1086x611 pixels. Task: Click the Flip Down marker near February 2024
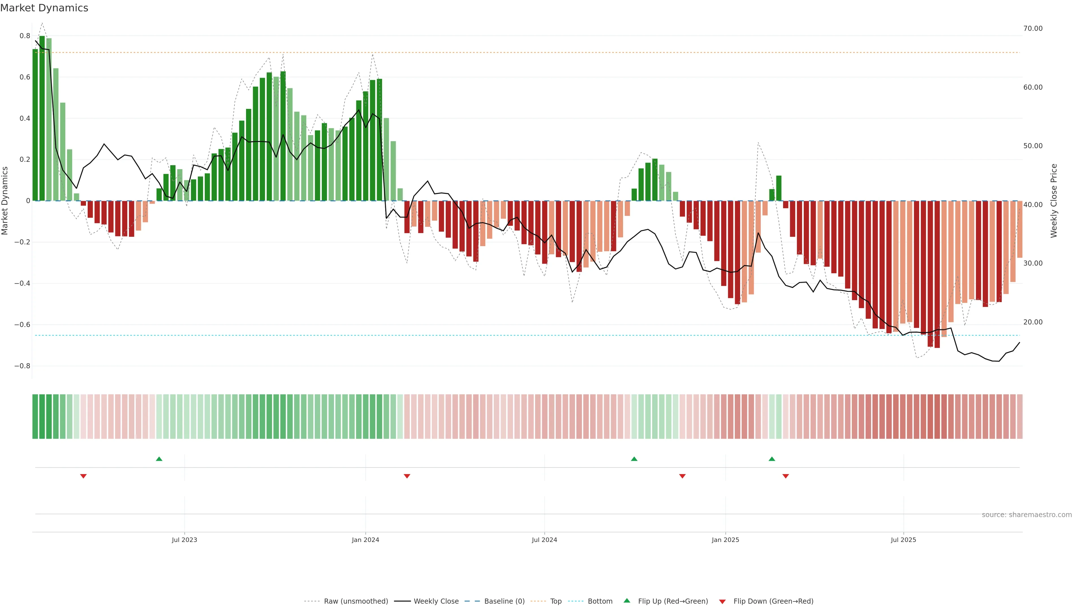coord(407,476)
